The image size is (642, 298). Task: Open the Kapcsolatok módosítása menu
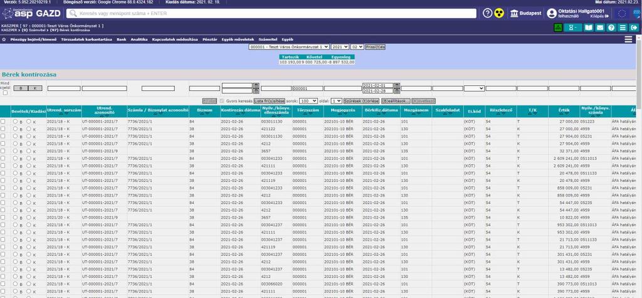(175, 40)
